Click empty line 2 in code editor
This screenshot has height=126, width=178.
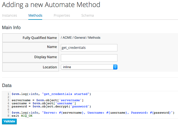(57, 97)
